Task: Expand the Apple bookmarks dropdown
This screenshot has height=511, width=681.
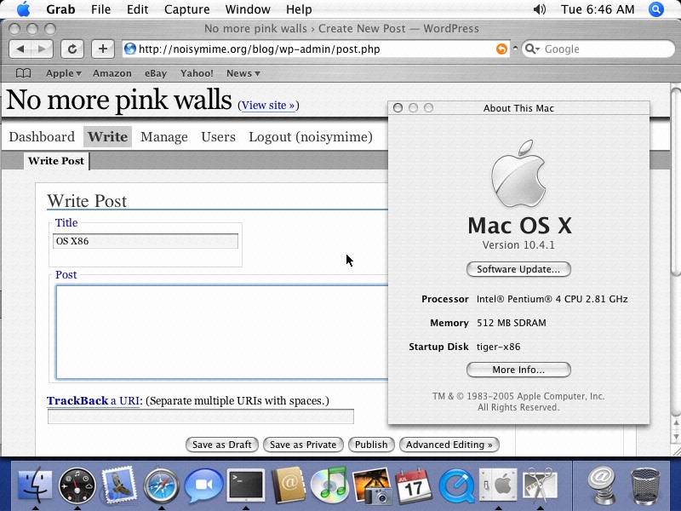Action: pyautogui.click(x=64, y=73)
